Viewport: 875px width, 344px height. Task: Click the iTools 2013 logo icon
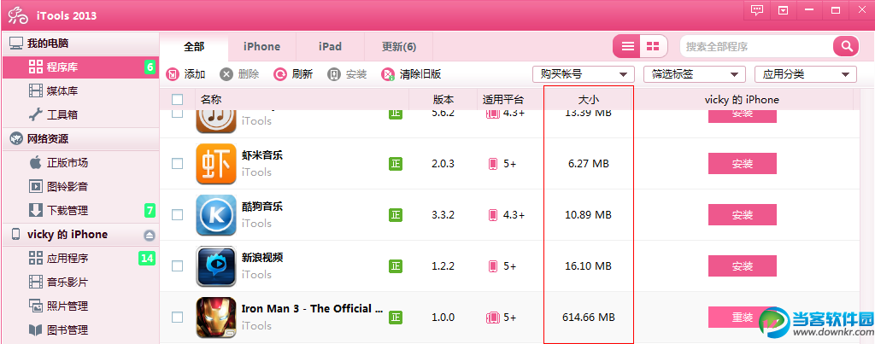click(x=18, y=15)
